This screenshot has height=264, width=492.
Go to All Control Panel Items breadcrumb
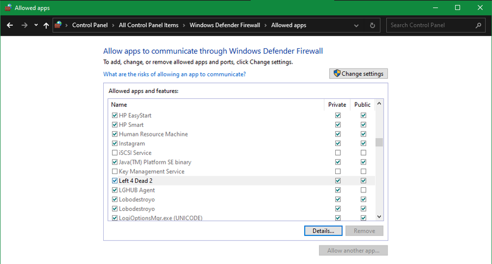click(x=148, y=26)
